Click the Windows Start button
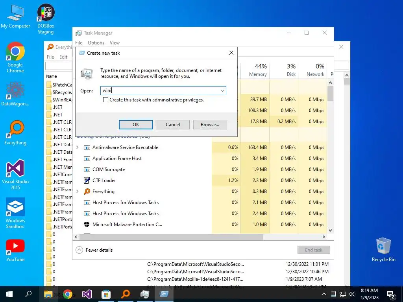This screenshot has width=403, height=302. [9, 294]
